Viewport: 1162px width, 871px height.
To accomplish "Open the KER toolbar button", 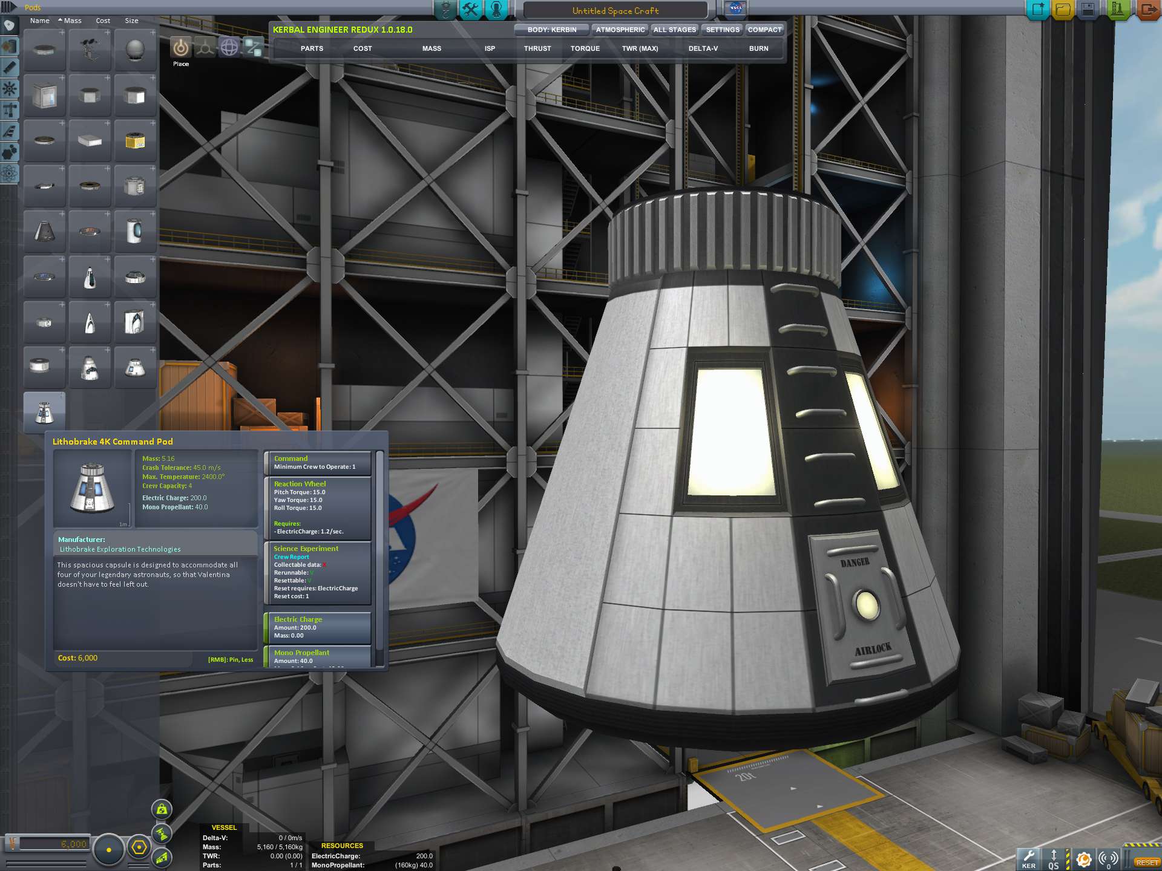I will click(x=1029, y=859).
